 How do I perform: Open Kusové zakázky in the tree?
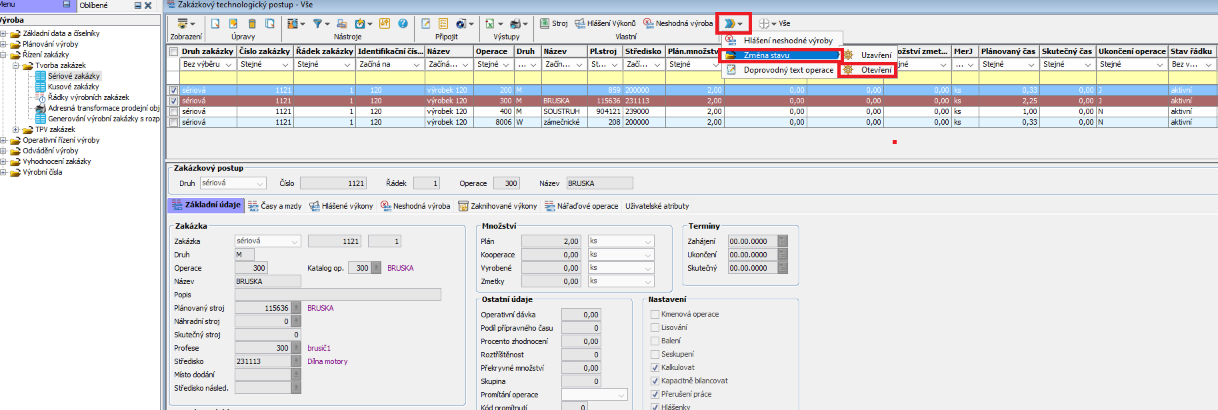[x=73, y=87]
